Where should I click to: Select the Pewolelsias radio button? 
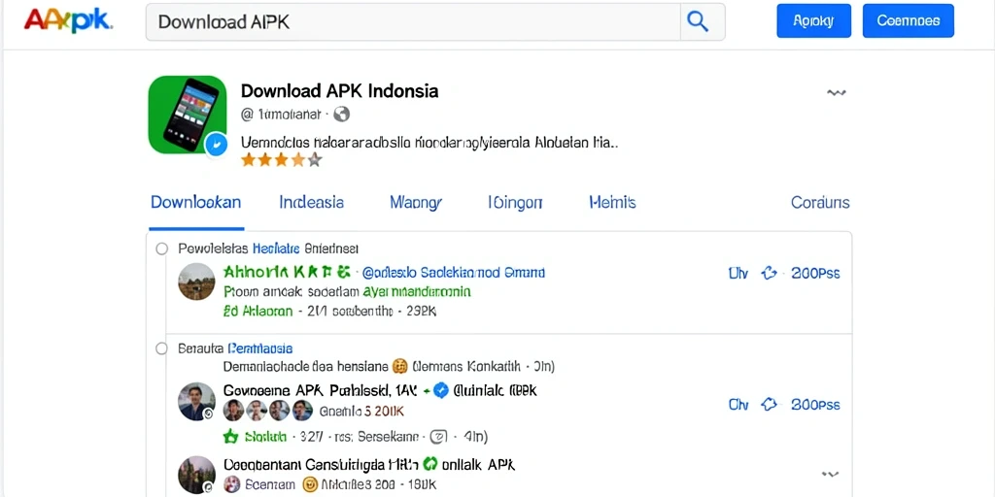point(162,248)
